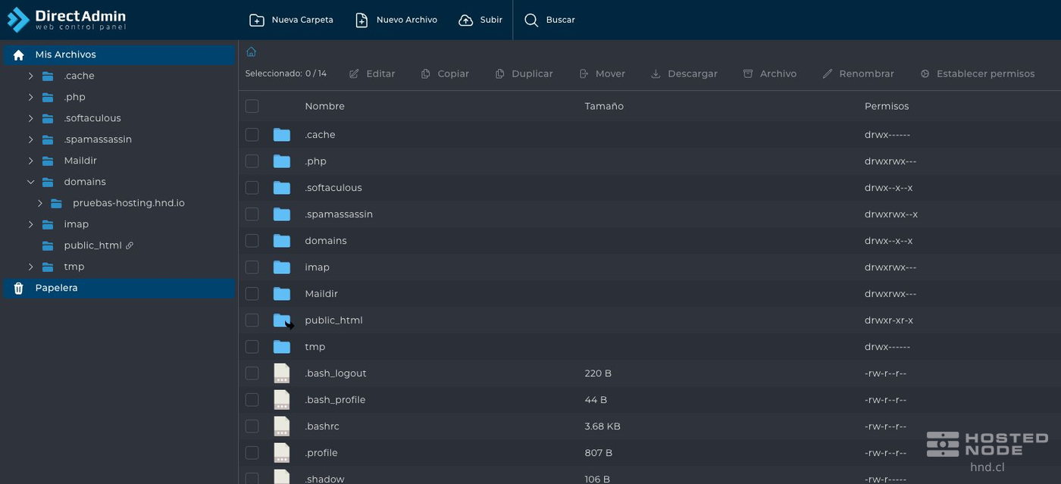This screenshot has height=484, width=1061.
Task: Click the Descargar toolbar action
Action: point(684,73)
